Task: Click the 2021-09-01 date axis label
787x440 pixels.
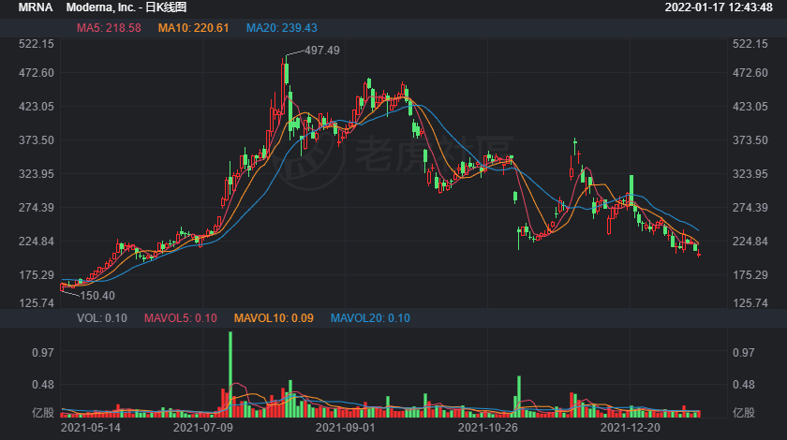Action: pyautogui.click(x=346, y=428)
